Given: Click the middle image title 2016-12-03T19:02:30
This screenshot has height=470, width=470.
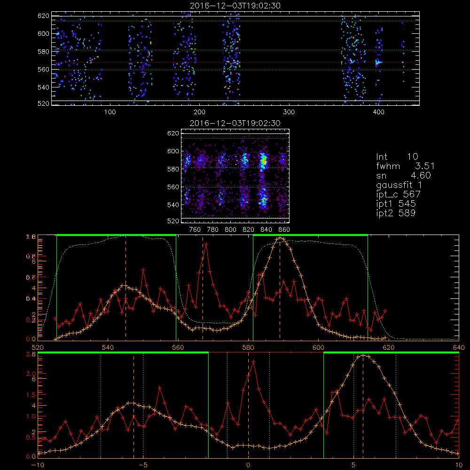Looking at the screenshot, I should [x=235, y=123].
